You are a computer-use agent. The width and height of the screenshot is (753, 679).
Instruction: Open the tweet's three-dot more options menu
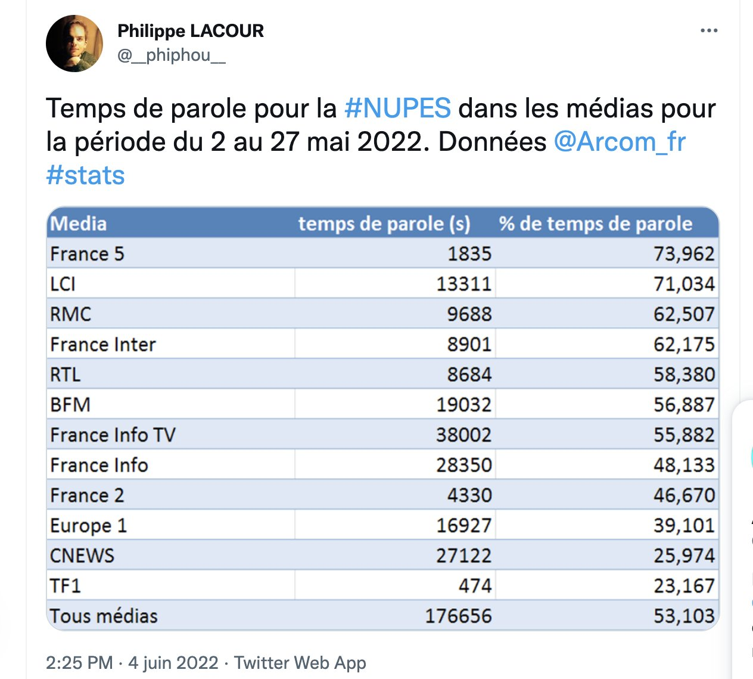click(709, 30)
